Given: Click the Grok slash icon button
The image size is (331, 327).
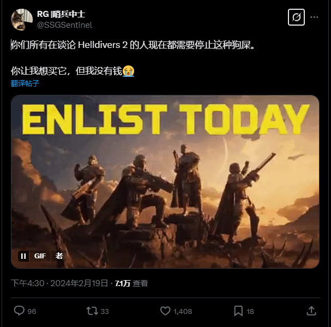Looking at the screenshot, I should [296, 17].
